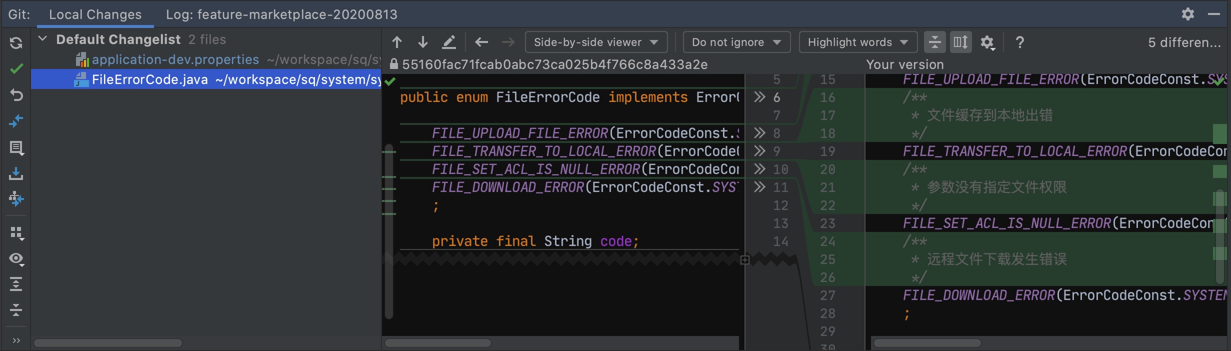Click the Default Changelist label
The height and width of the screenshot is (351, 1231).
pos(118,39)
